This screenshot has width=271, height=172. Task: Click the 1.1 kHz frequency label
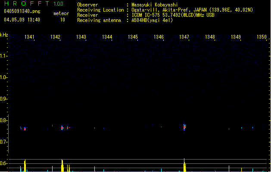(x=3, y=56)
